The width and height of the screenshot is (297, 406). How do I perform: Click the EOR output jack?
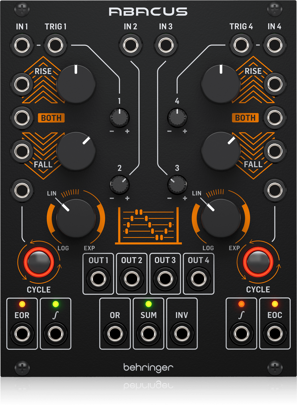click(x=22, y=334)
